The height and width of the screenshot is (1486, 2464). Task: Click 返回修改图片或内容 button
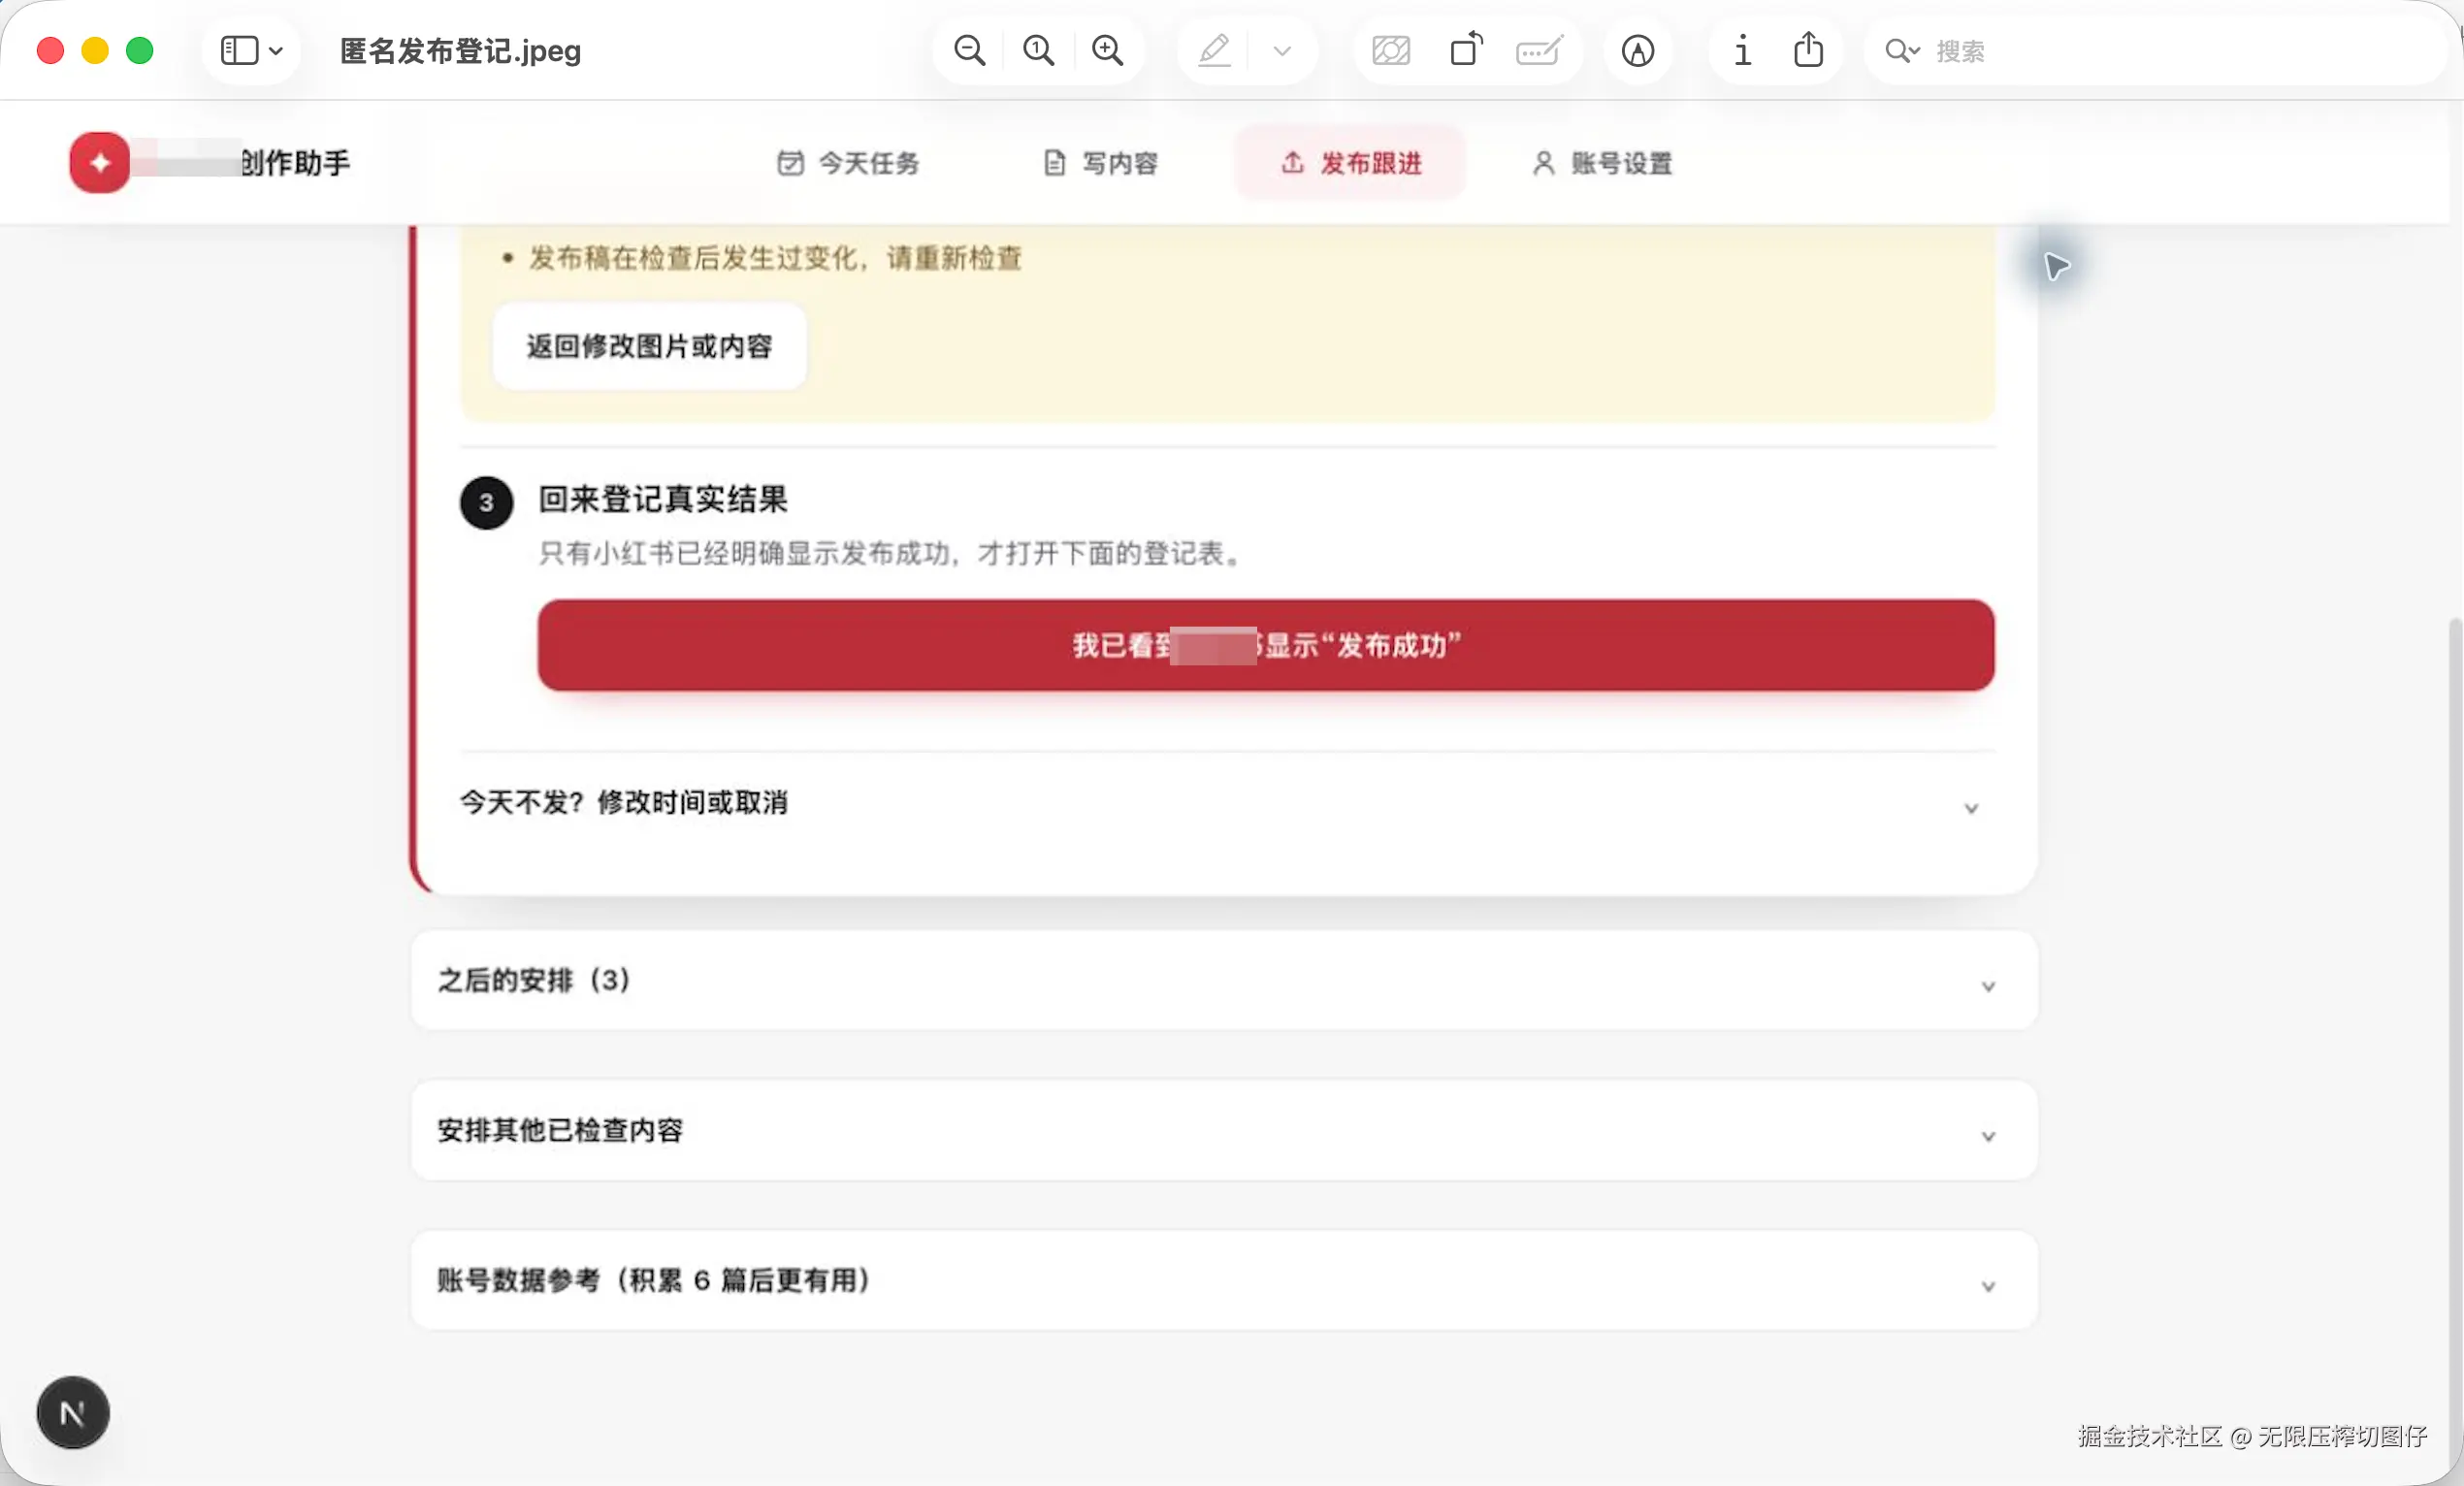pos(649,346)
